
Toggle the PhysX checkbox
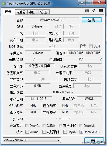(x=65, y=132)
